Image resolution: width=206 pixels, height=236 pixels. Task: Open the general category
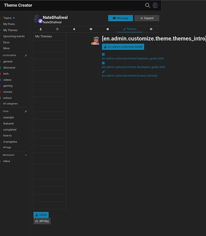point(8,62)
